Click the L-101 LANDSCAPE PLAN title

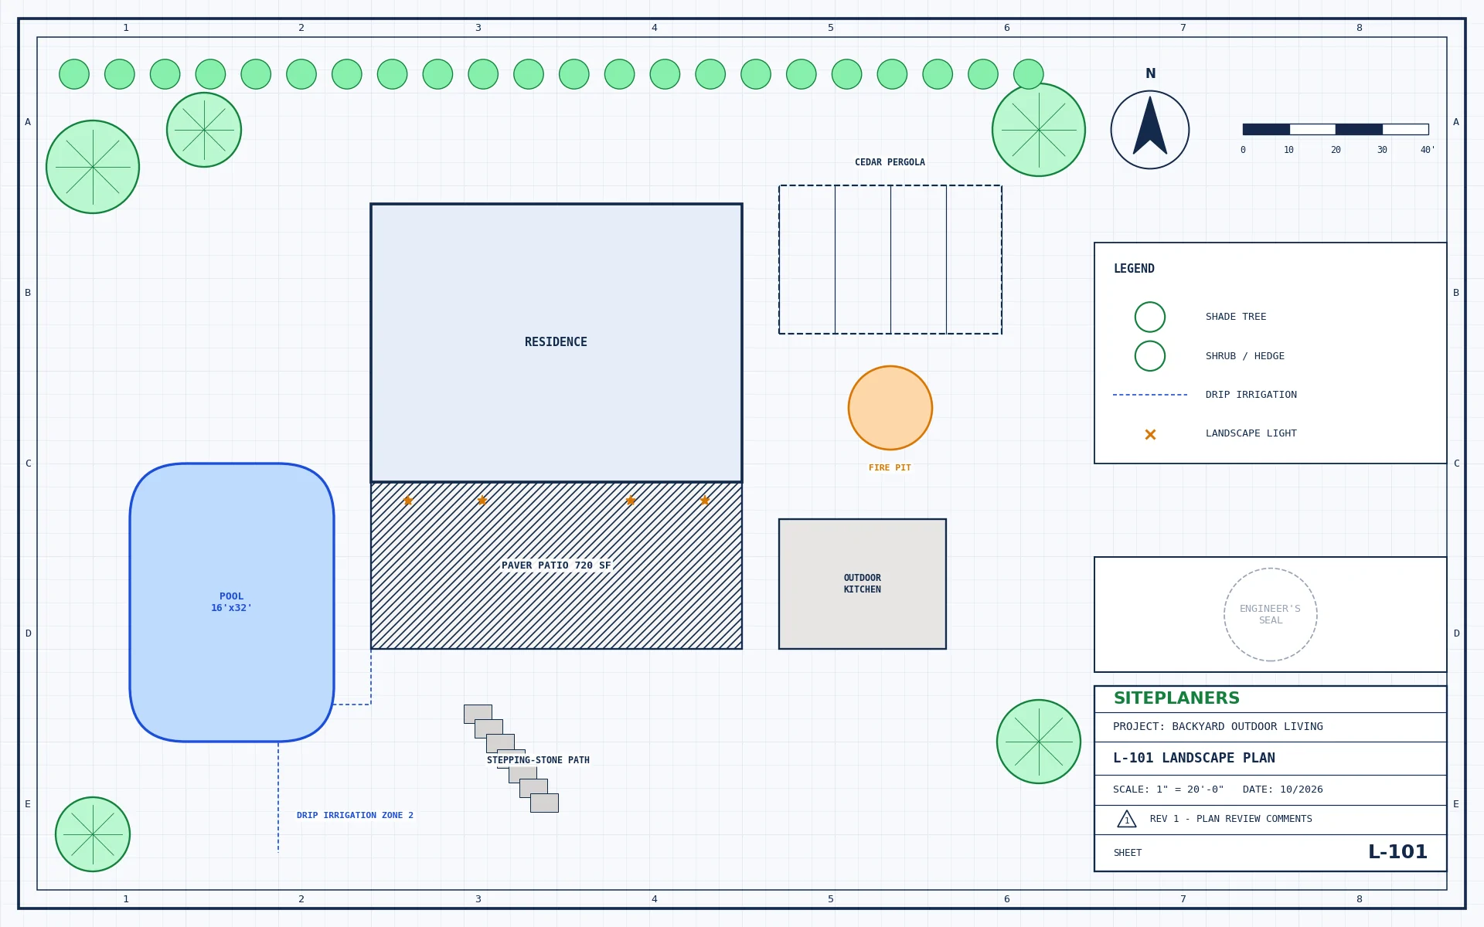pyautogui.click(x=1194, y=759)
